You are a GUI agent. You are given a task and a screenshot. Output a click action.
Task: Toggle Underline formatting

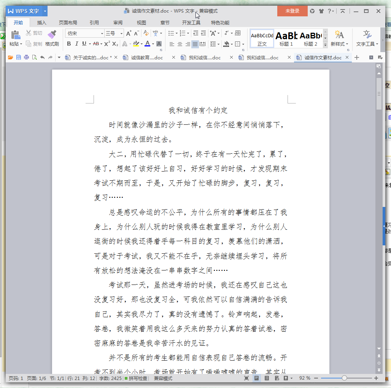coord(84,44)
